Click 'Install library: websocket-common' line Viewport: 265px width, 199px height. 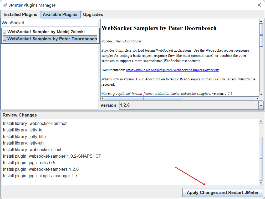[35, 124]
